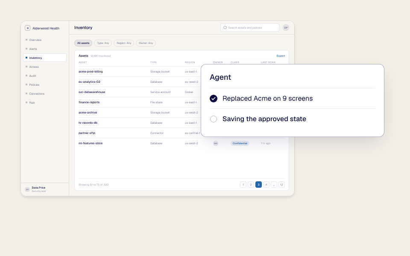Click the square icon beside Alerts
Image resolution: width=410 pixels, height=256 pixels.
pos(26,49)
